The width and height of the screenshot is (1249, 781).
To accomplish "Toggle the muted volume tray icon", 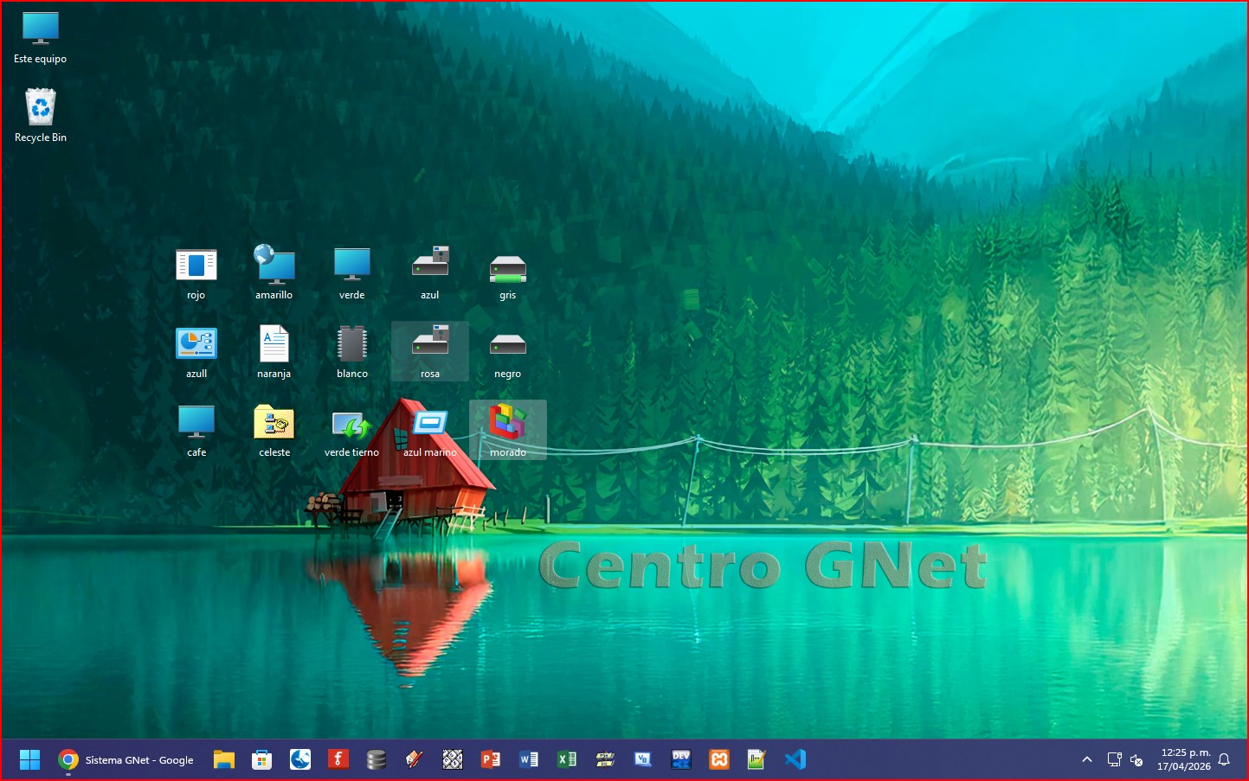I will point(1137,760).
